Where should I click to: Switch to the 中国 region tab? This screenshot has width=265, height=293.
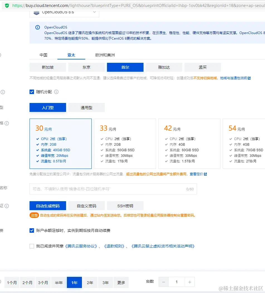tap(43, 55)
